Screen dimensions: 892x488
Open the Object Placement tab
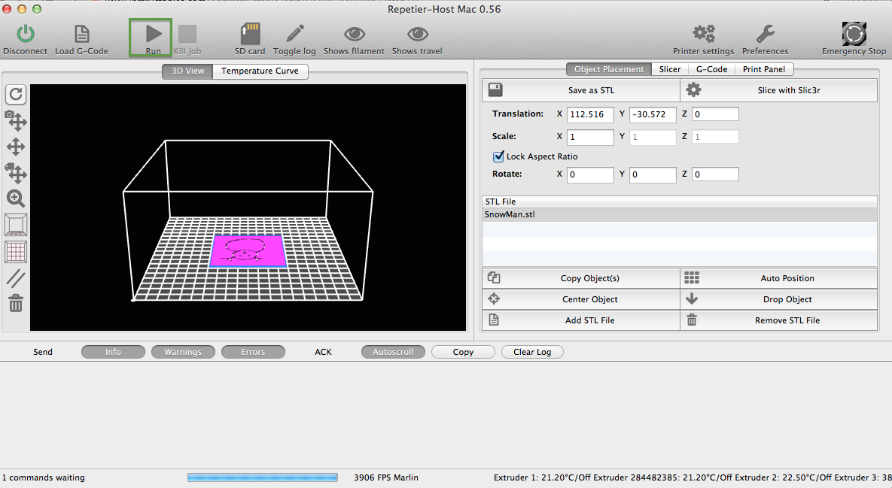[x=609, y=69]
